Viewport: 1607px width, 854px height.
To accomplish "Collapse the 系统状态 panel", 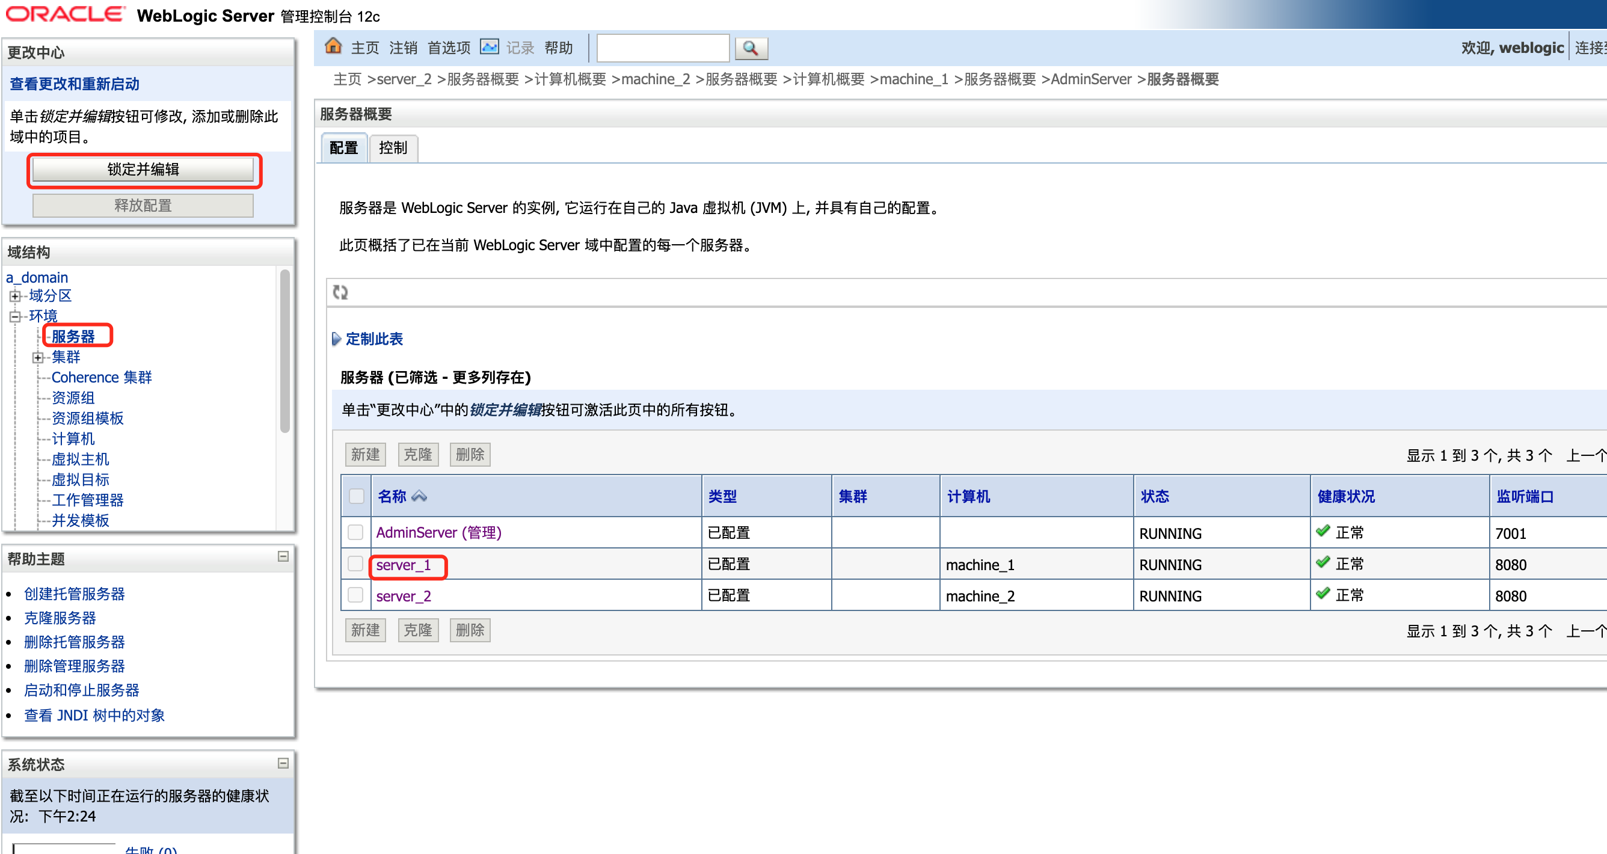I will 283,764.
